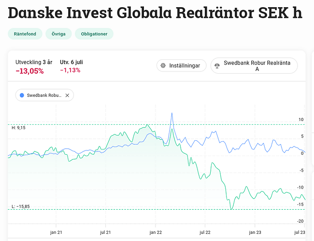Click the Danske Invest Globala Realräntor heading

pos(155,13)
